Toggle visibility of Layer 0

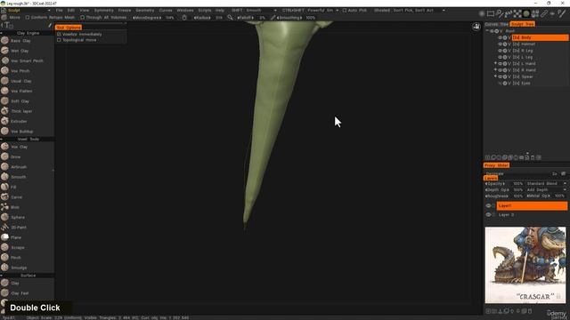(x=488, y=215)
